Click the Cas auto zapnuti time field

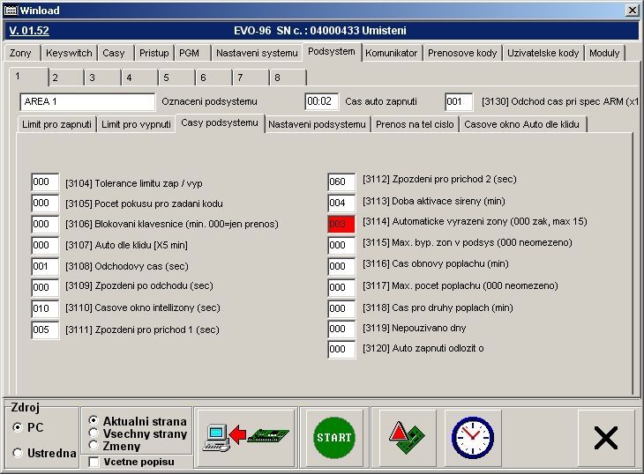(321, 101)
